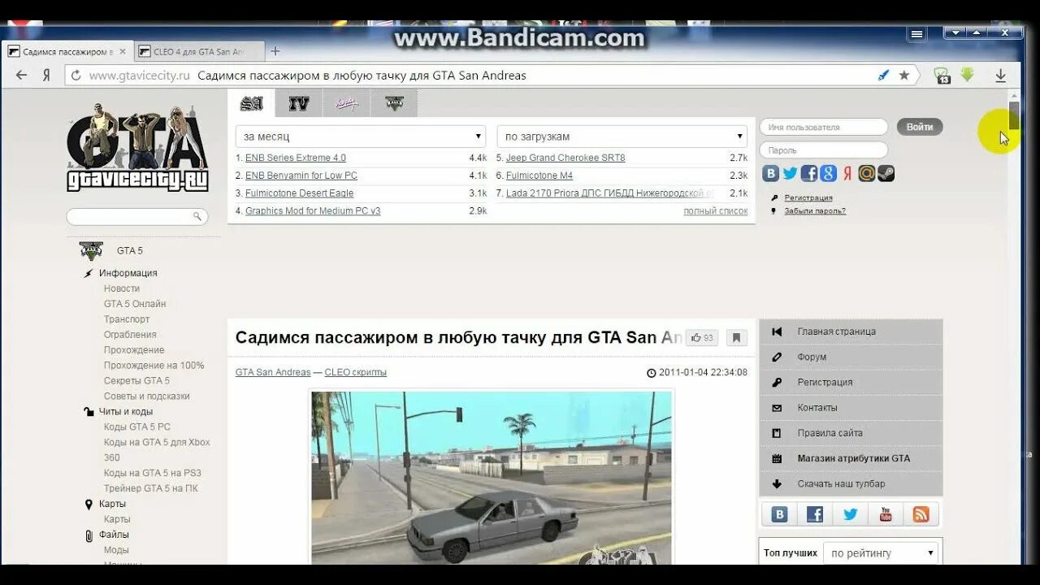
Task: Click the username input field
Action: [823, 127]
